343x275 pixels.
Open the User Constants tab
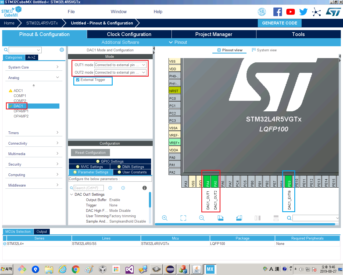click(x=132, y=172)
